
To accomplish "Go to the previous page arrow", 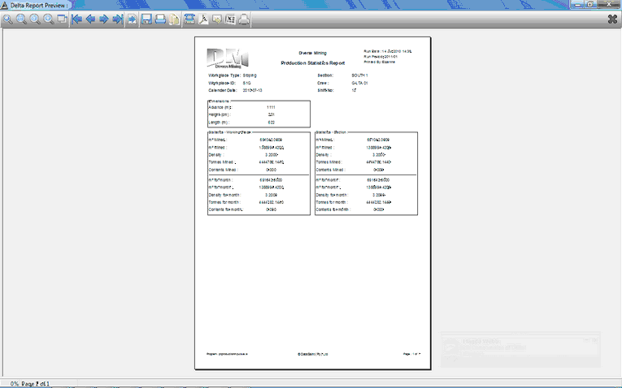I will 90,19.
